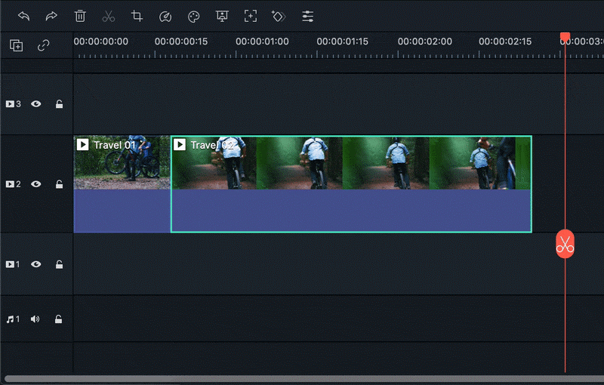Click the Undo arrow icon
Screen dimensions: 604x385
24,16
